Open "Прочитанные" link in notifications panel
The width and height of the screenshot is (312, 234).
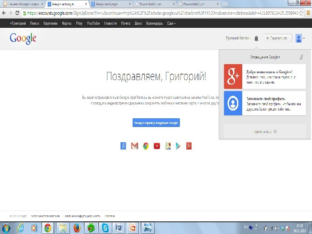(265, 132)
